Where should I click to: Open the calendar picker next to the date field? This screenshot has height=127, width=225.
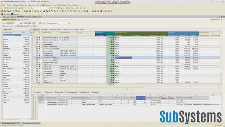coord(40,23)
